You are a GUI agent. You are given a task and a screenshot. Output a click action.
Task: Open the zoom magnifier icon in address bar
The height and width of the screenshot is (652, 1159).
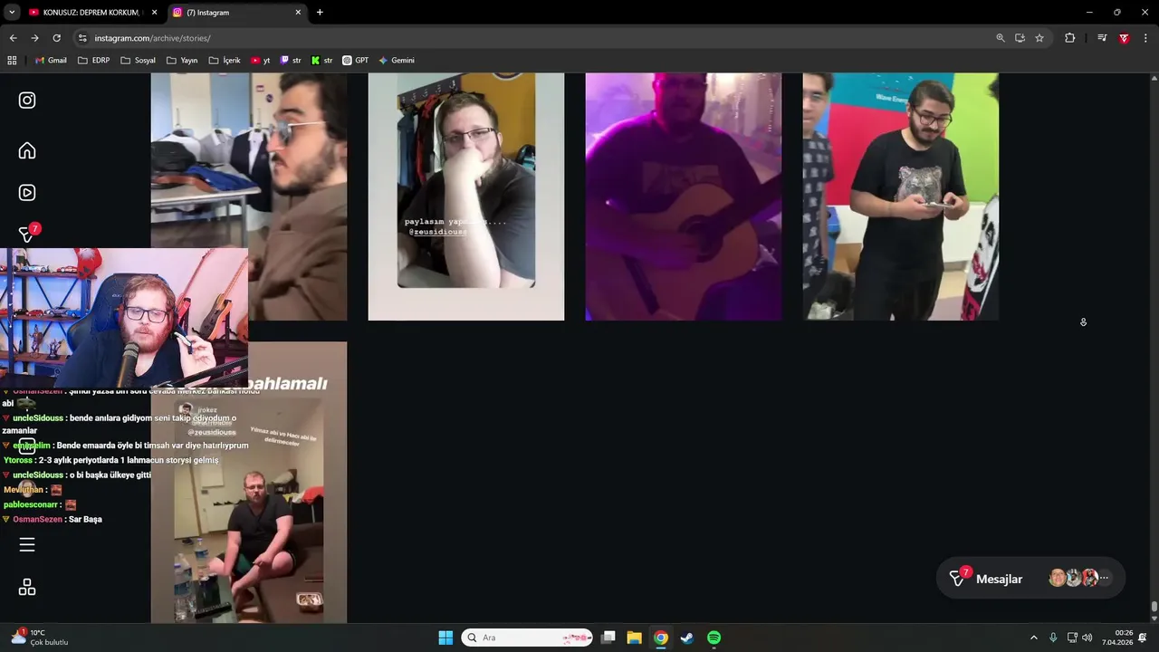tap(1001, 38)
